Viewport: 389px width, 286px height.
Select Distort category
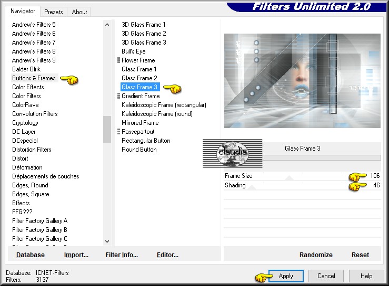[20, 158]
